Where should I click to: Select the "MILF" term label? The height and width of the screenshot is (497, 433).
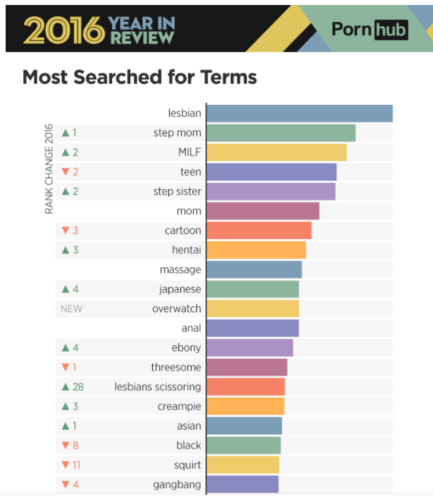point(189,152)
